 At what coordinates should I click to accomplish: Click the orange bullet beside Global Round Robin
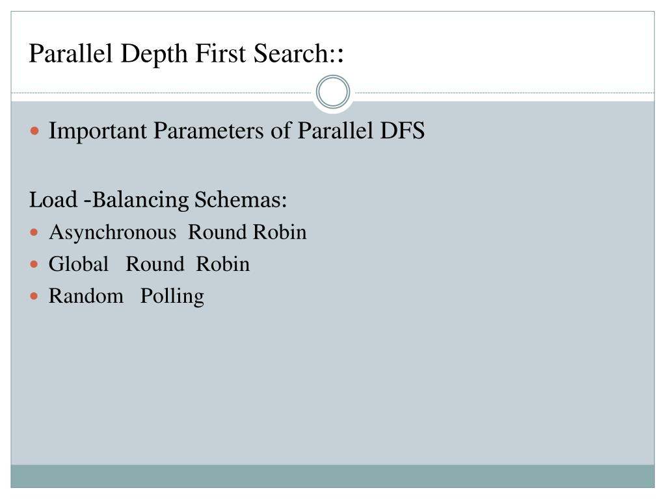(34, 264)
